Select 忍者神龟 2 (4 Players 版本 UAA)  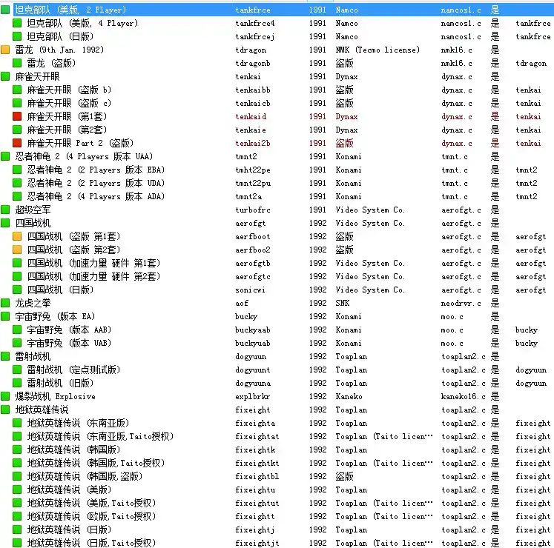click(88, 157)
